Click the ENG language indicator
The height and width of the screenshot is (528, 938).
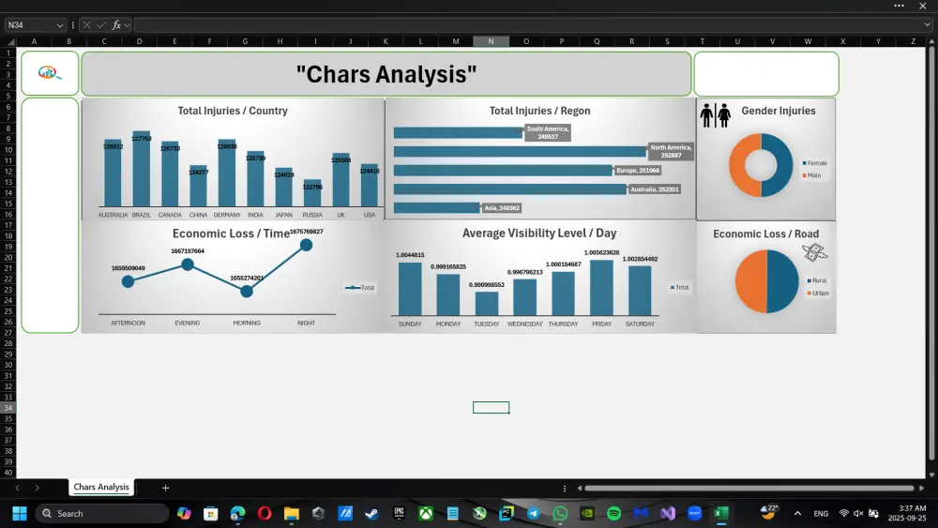pyautogui.click(x=822, y=514)
